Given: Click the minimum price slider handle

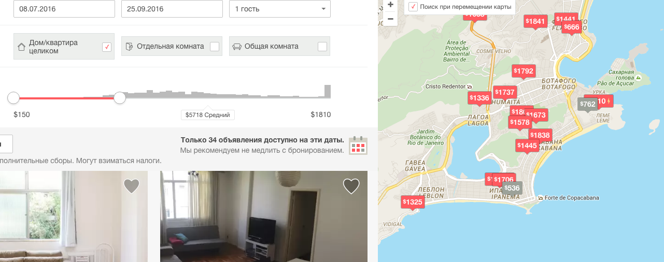Looking at the screenshot, I should [13, 97].
